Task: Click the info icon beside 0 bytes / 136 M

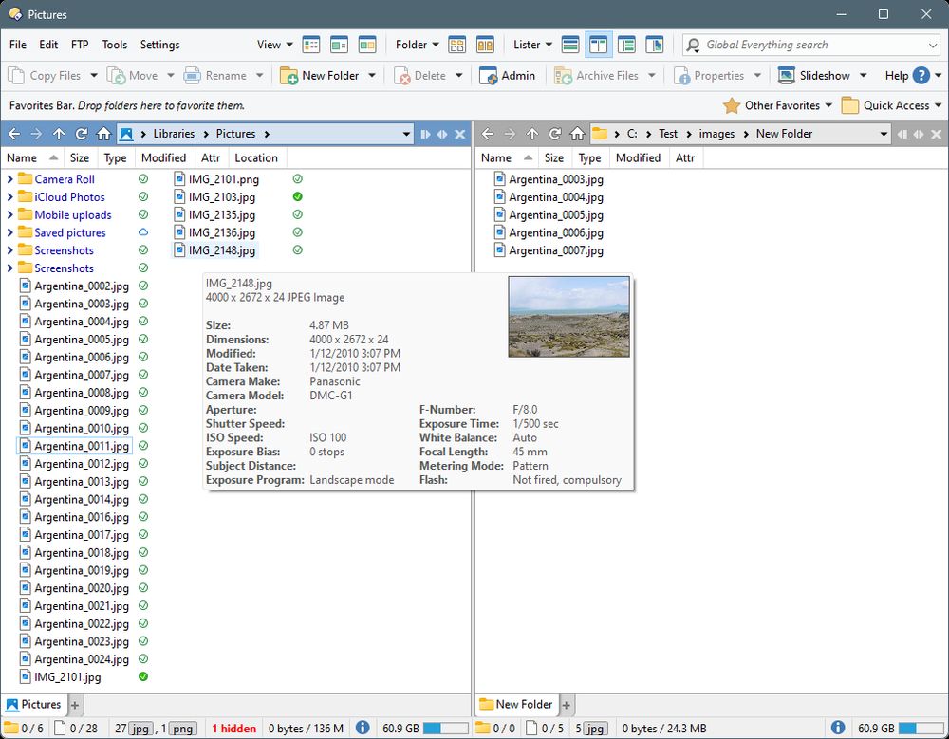Action: (363, 729)
